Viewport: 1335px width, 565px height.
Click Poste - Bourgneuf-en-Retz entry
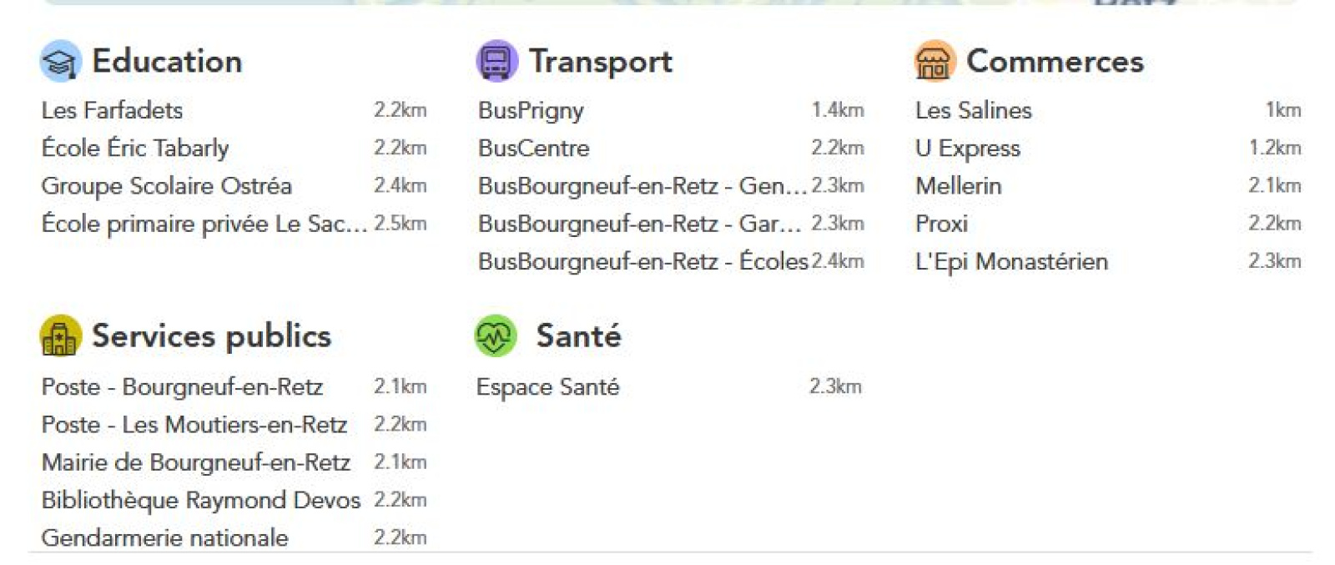point(182,387)
